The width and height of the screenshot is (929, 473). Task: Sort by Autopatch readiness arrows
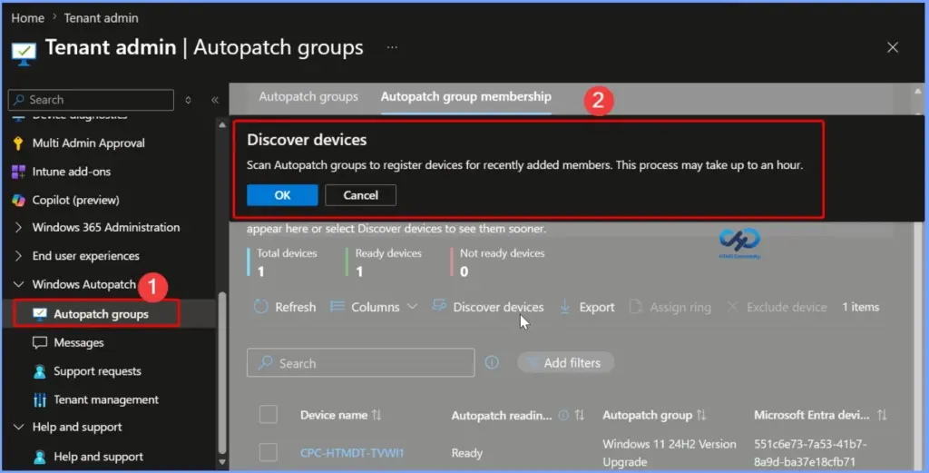(580, 415)
